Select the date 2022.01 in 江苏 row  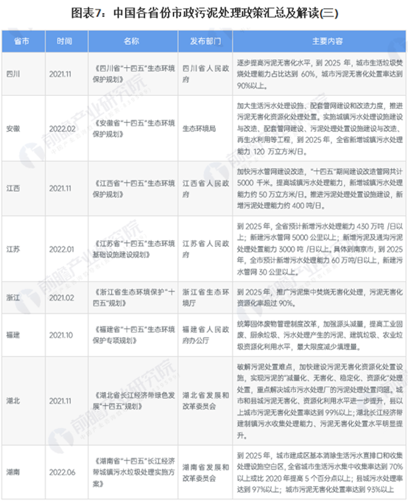pos(62,249)
